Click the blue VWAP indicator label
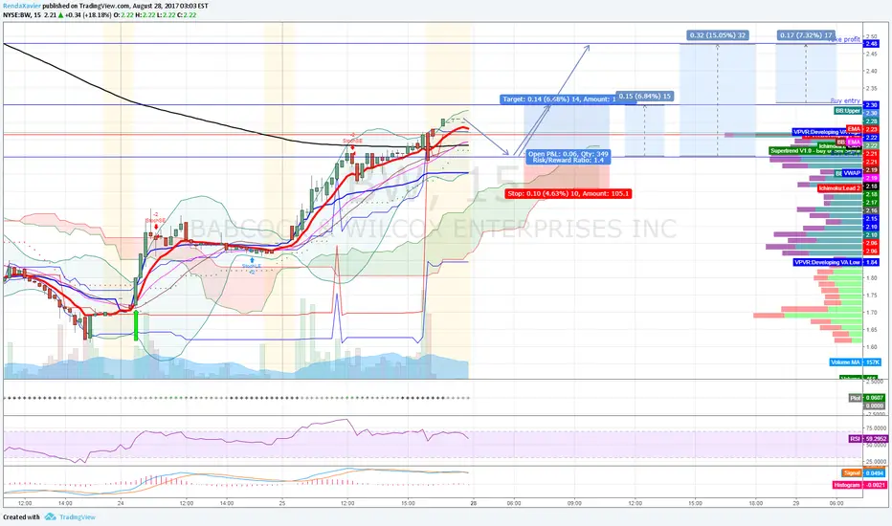Image resolution: width=892 pixels, height=526 pixels. [x=852, y=173]
